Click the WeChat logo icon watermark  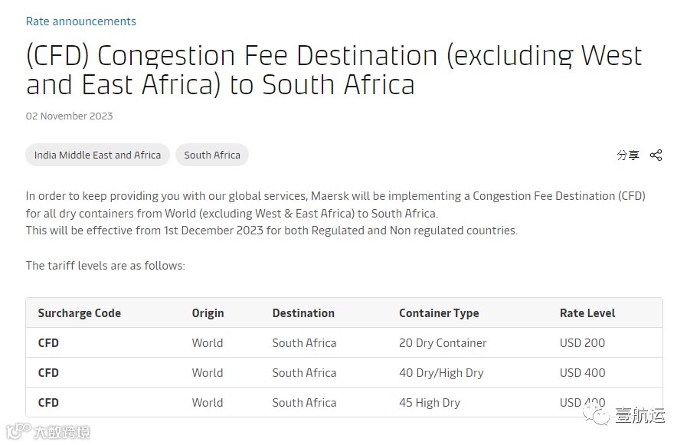pos(597,416)
